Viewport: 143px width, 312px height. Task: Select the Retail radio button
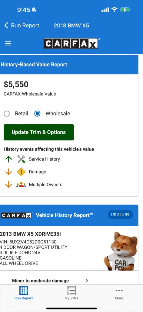click(7, 114)
